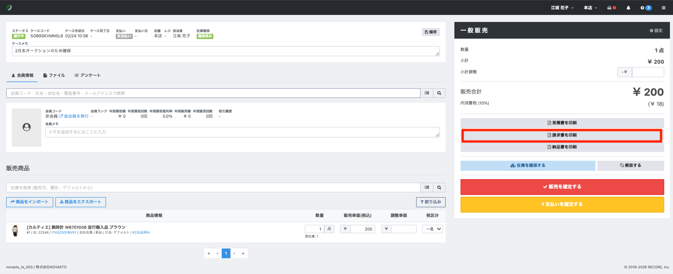Expand the 江坂 花子 user dropdown

tap(562, 7)
